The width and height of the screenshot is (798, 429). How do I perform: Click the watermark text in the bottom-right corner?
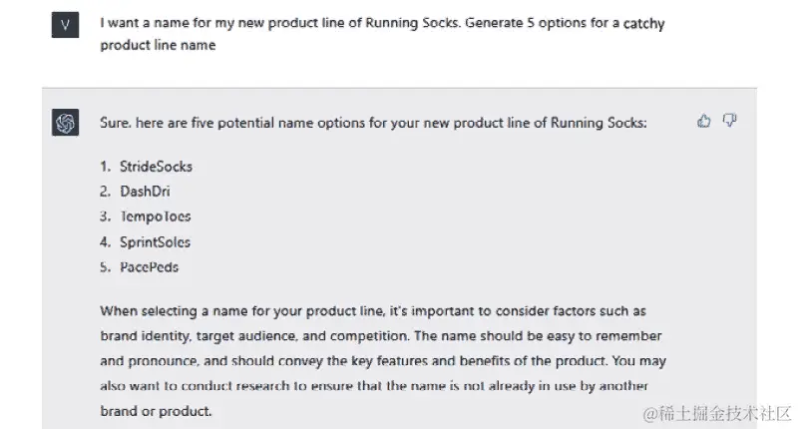(x=718, y=412)
